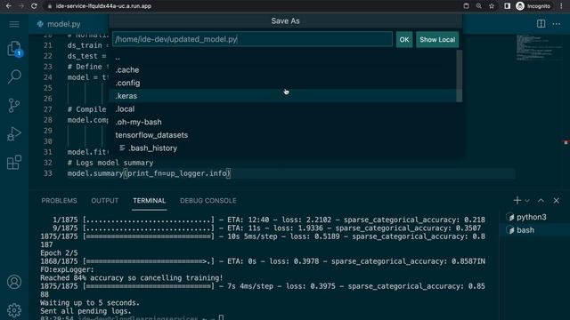
Task: Click line 32 'Logs model summary' comment
Action: click(x=110, y=163)
